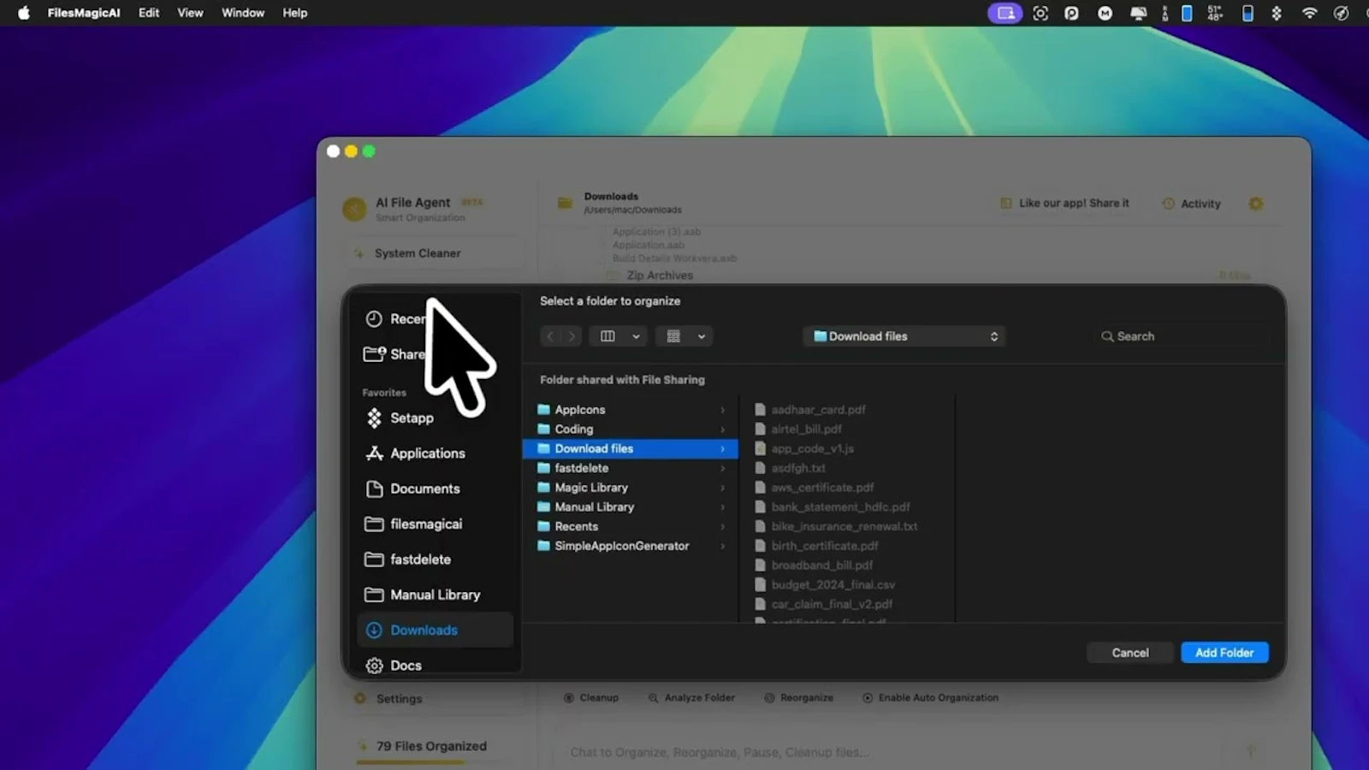Select Downloads in the sidebar
Screen dimensions: 1369x770
click(x=436, y=630)
